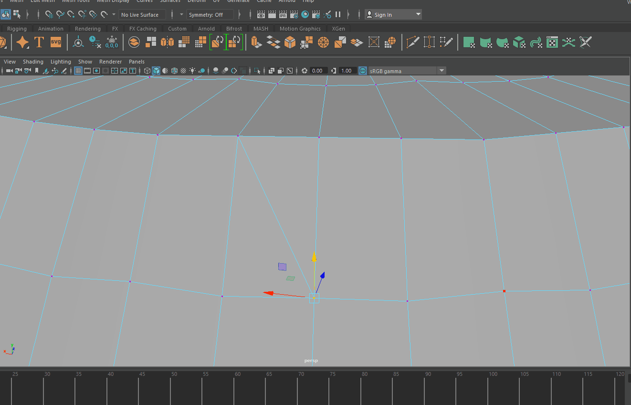Viewport: 631px width, 405px height.
Task: Switch to the Rigging shelf tab
Action: [x=17, y=29]
